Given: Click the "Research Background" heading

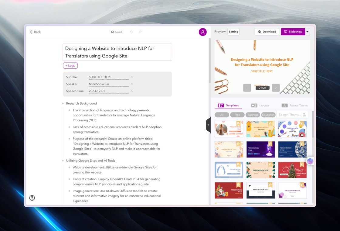Looking at the screenshot, I should [x=81, y=103].
